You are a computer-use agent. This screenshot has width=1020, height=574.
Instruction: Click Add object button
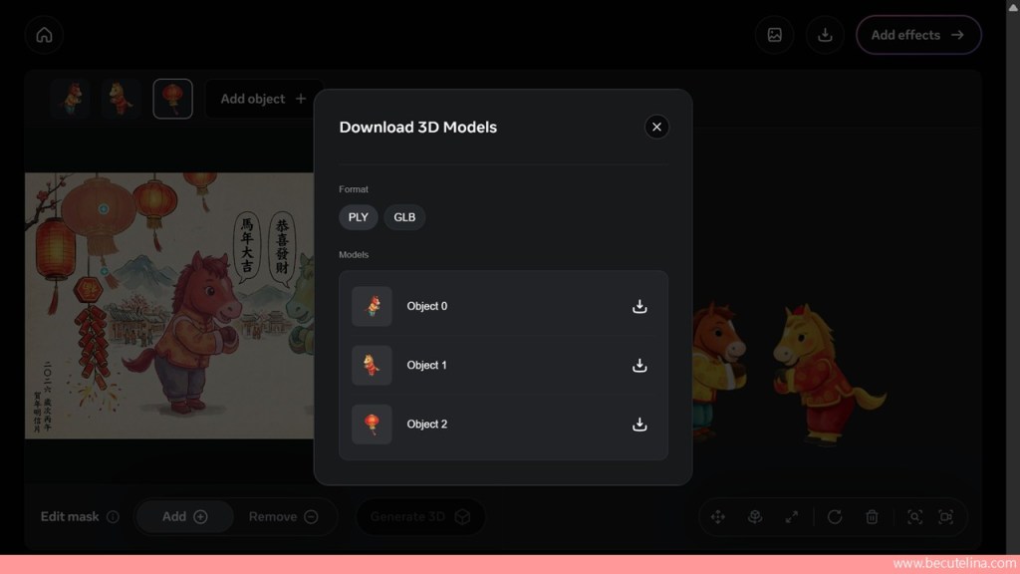tap(263, 99)
